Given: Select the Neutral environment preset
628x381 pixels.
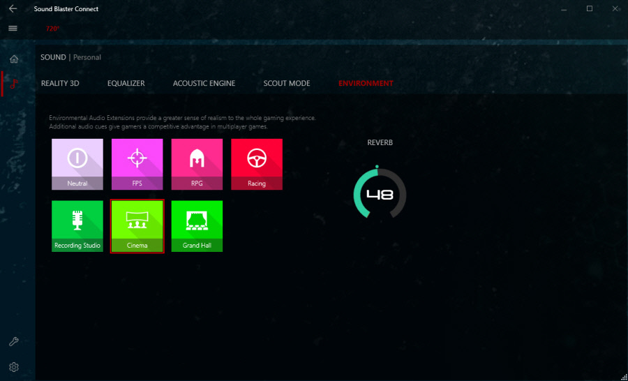Looking at the screenshot, I should tap(77, 164).
